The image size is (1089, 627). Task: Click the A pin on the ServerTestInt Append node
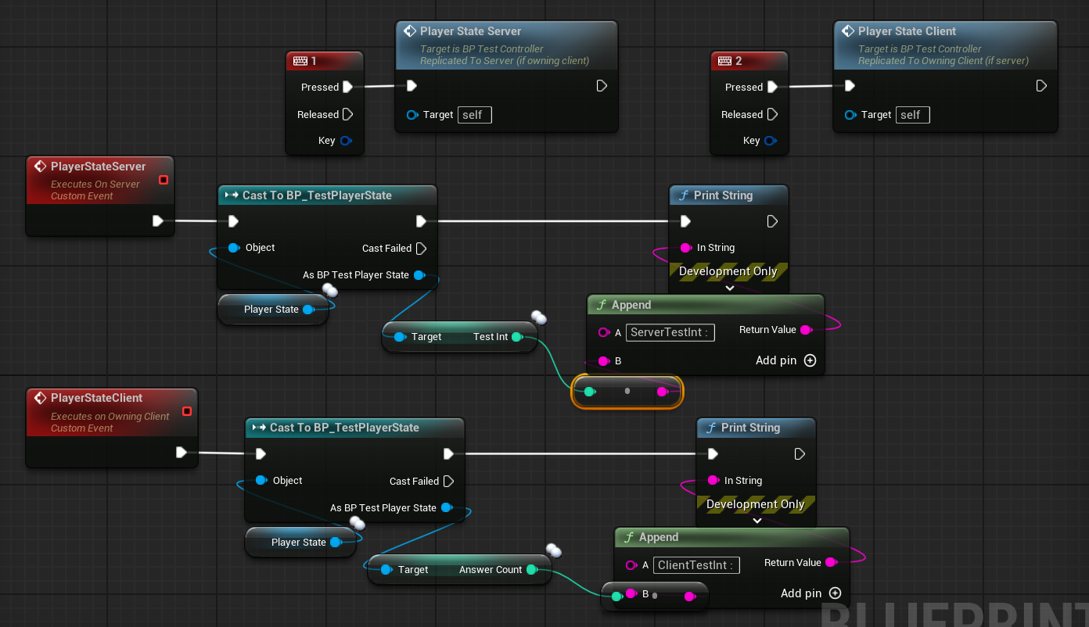click(604, 332)
